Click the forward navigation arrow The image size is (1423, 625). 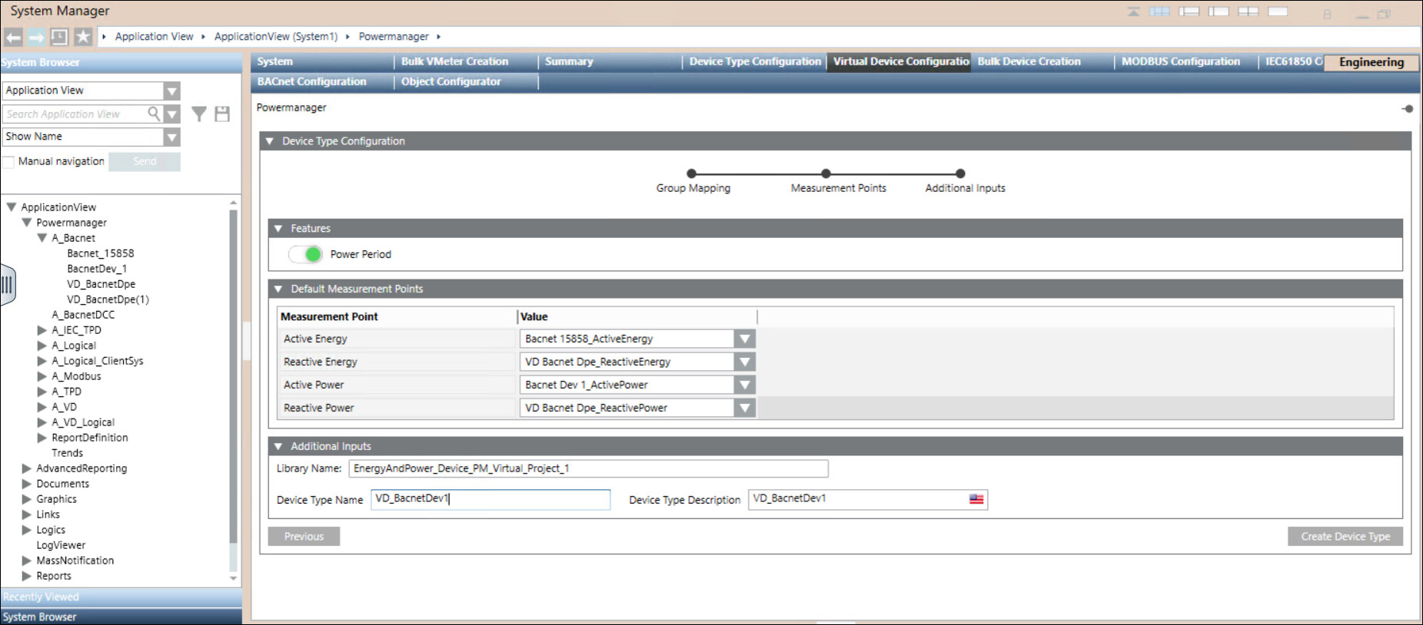tap(36, 37)
